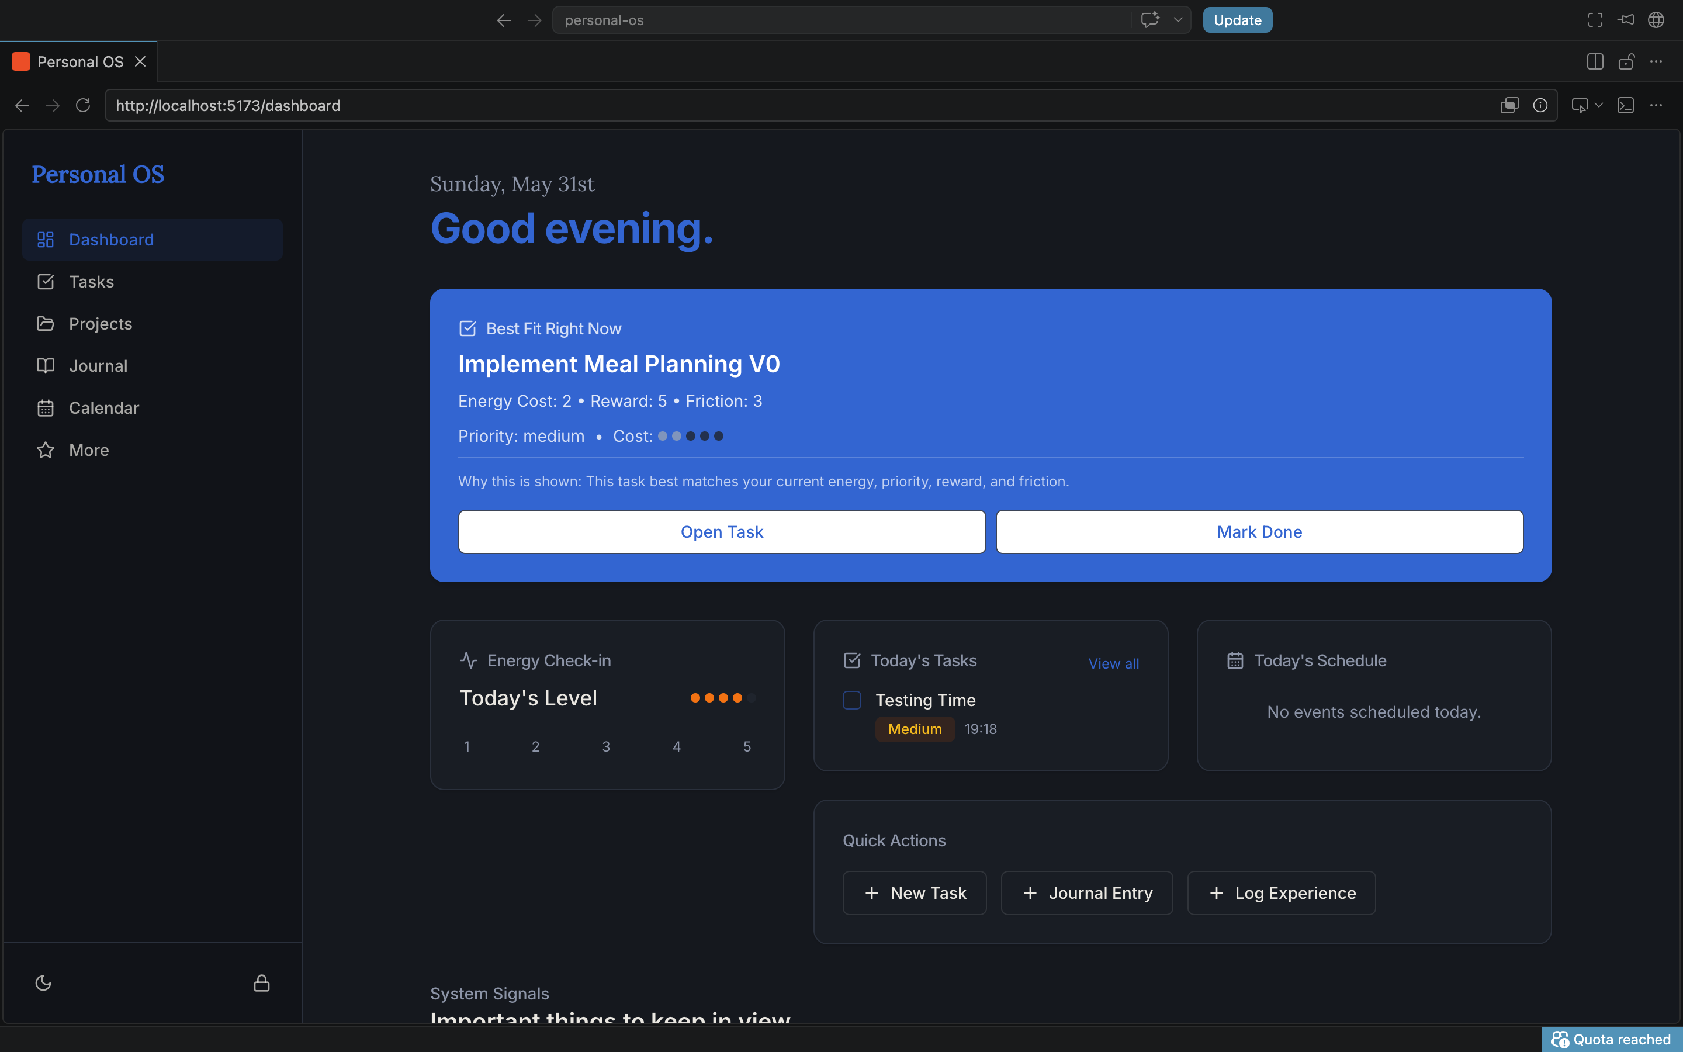Click the Today's Level energy dots

tap(722, 698)
